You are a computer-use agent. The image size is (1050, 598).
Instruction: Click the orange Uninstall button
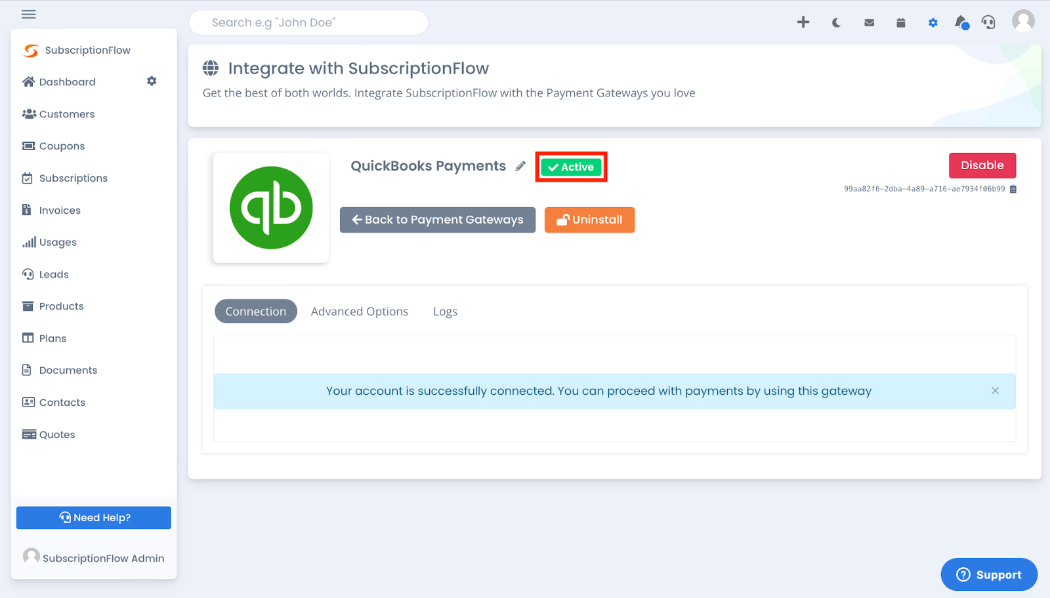coord(589,220)
